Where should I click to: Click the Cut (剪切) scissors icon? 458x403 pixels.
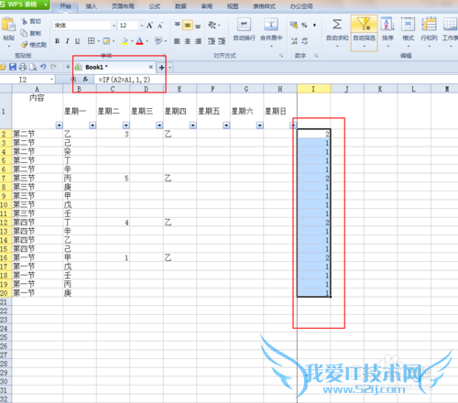pyautogui.click(x=25, y=21)
